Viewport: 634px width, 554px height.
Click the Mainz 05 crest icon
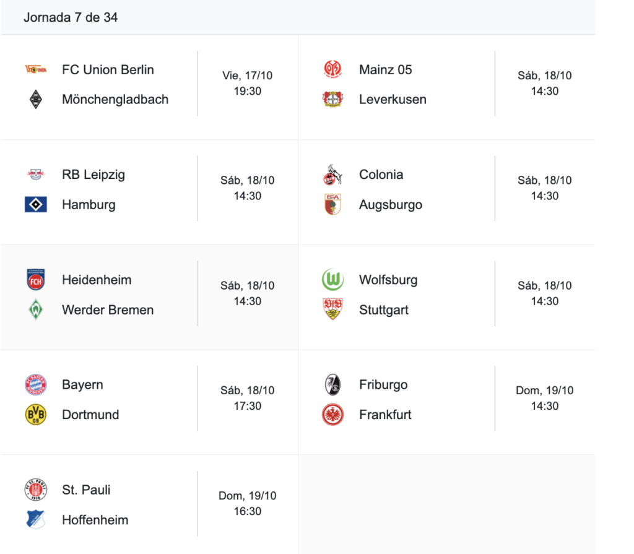332,69
